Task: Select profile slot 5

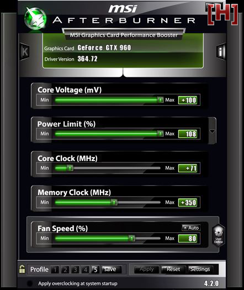Action: point(96,270)
